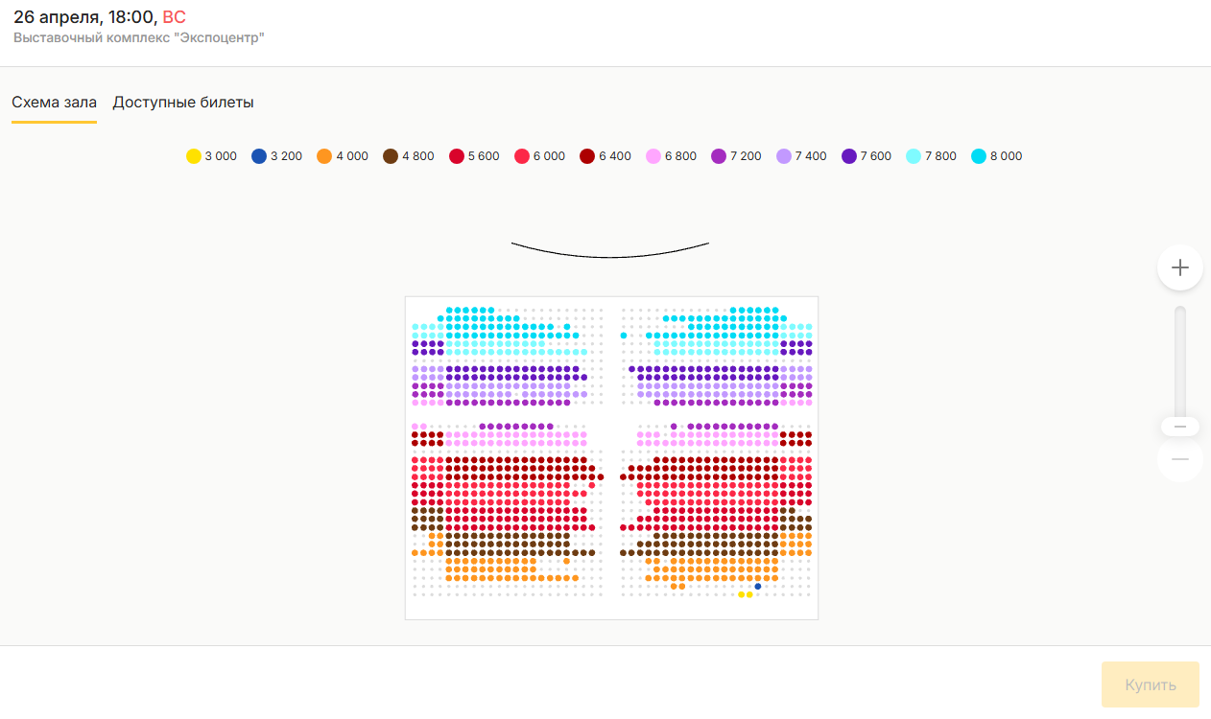Viewport: 1211px width, 719px height.
Task: Select the yellow 3 000 price swatch
Action: coord(194,156)
